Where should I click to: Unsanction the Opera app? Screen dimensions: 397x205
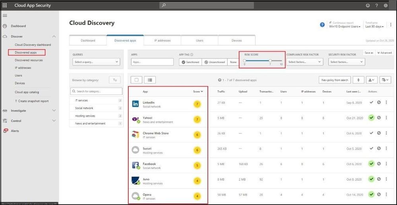(x=379, y=194)
